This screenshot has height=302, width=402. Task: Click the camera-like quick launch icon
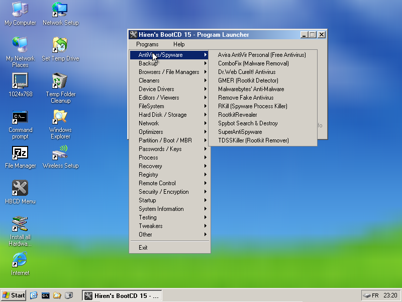tap(69, 295)
